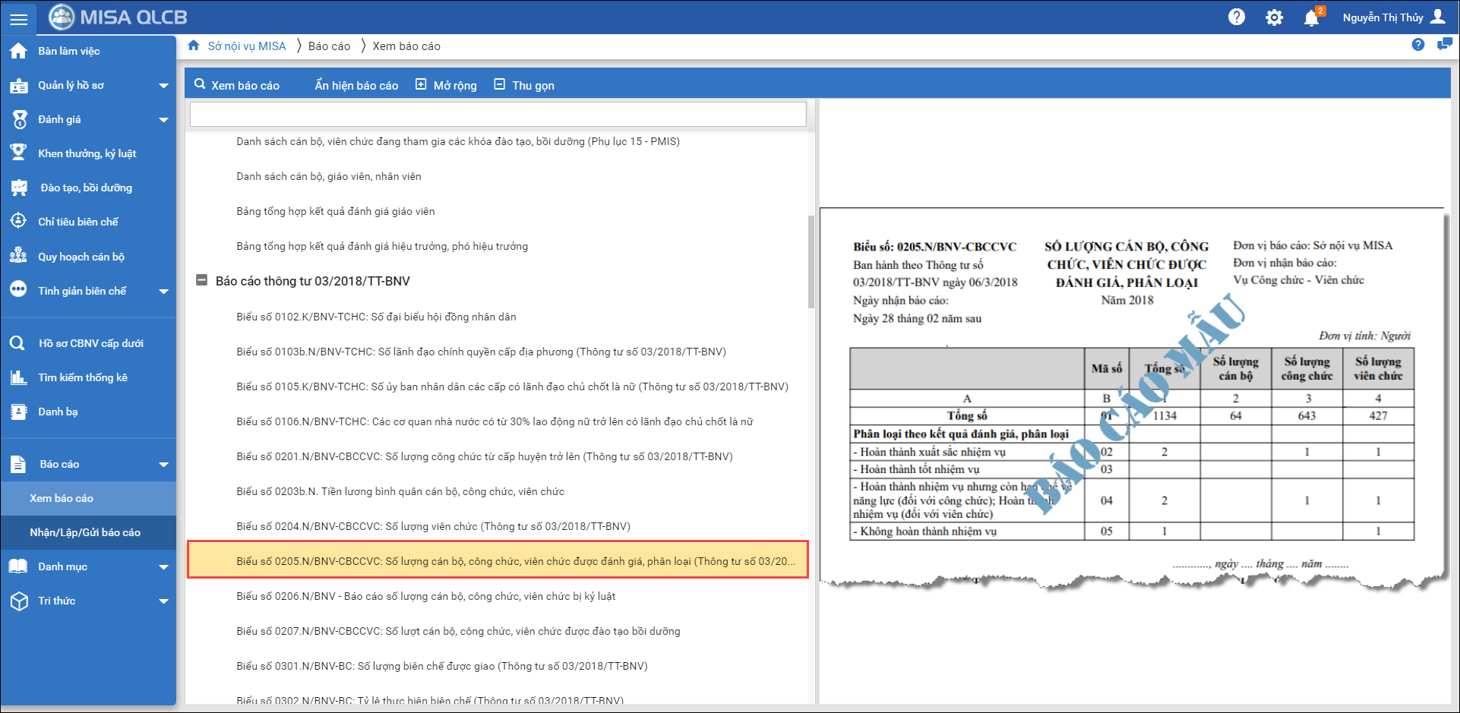Expand the Quản lý hồ sơ menu arrow
Image resolution: width=1460 pixels, height=713 pixels.
pyautogui.click(x=163, y=86)
